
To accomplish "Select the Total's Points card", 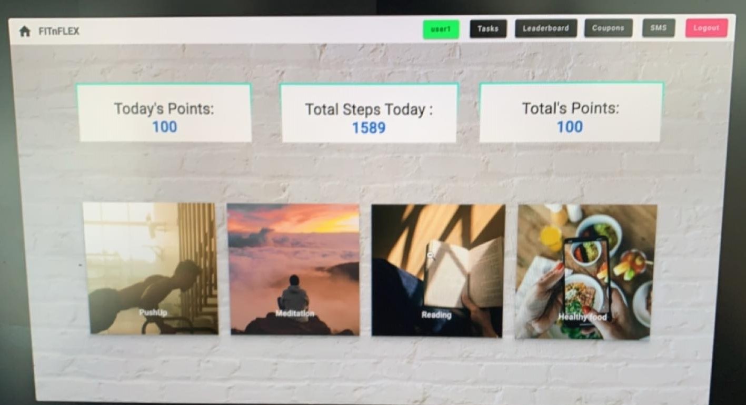I will pyautogui.click(x=571, y=112).
